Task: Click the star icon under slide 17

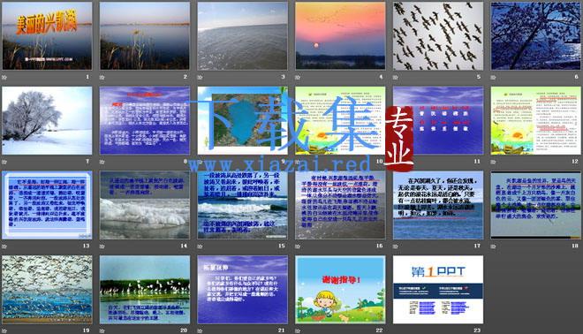Action: [x=396, y=247]
